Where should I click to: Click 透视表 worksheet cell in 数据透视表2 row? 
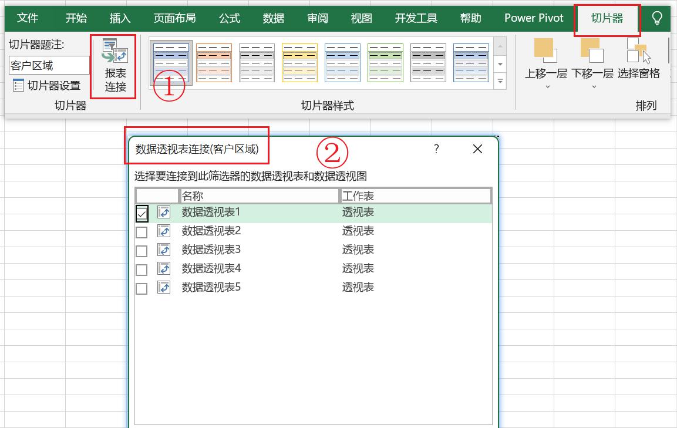pyautogui.click(x=358, y=231)
